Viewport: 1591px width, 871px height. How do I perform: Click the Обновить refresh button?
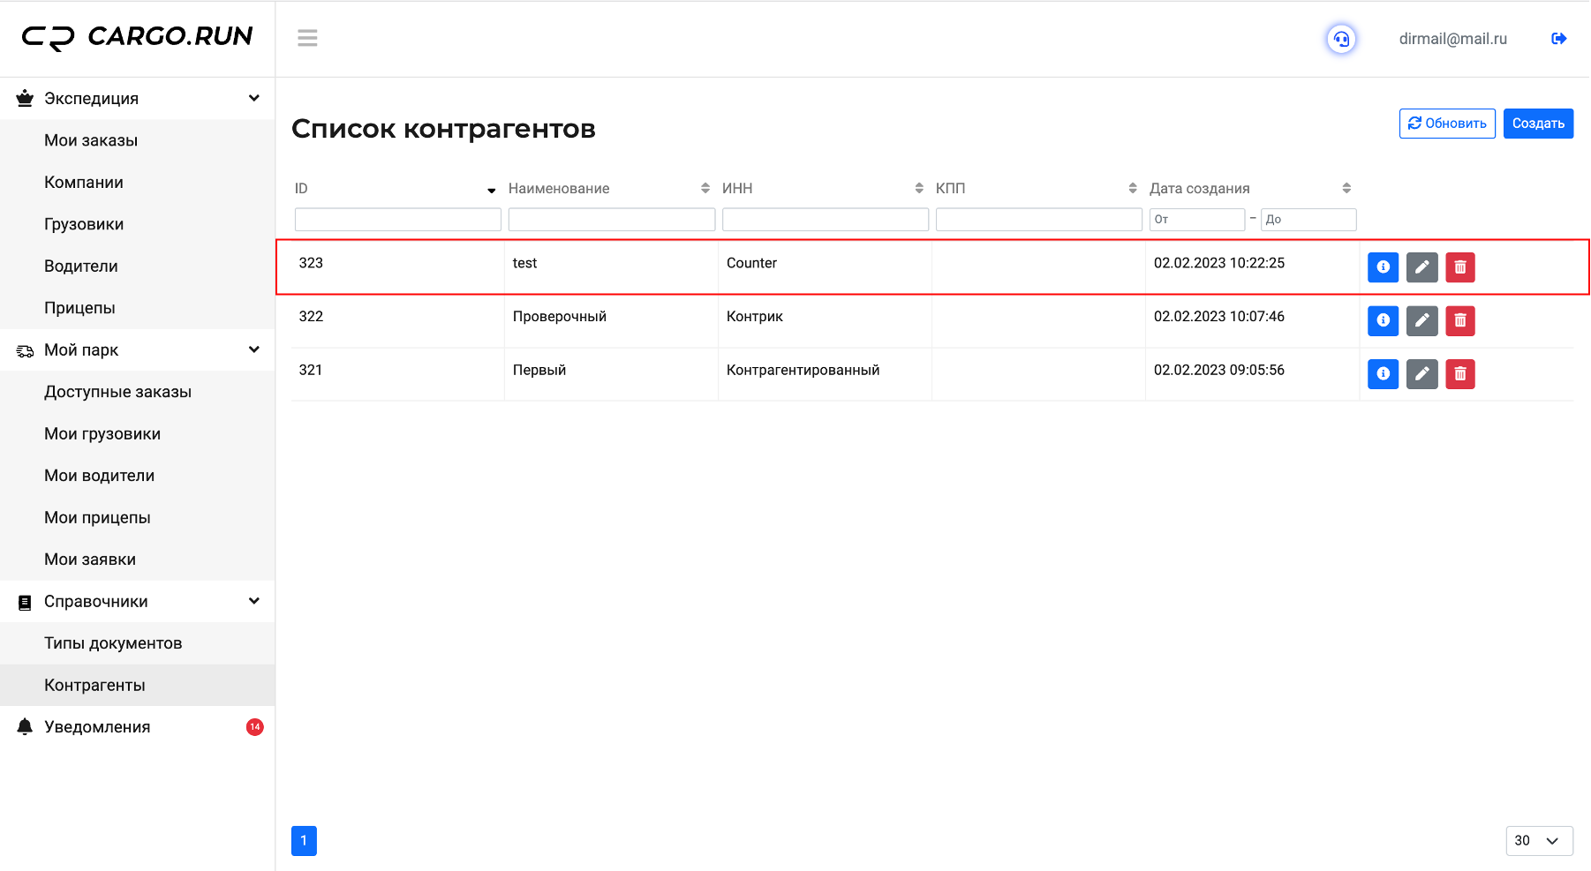(x=1447, y=124)
